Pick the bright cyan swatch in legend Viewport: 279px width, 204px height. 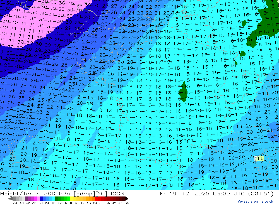coord(54,198)
